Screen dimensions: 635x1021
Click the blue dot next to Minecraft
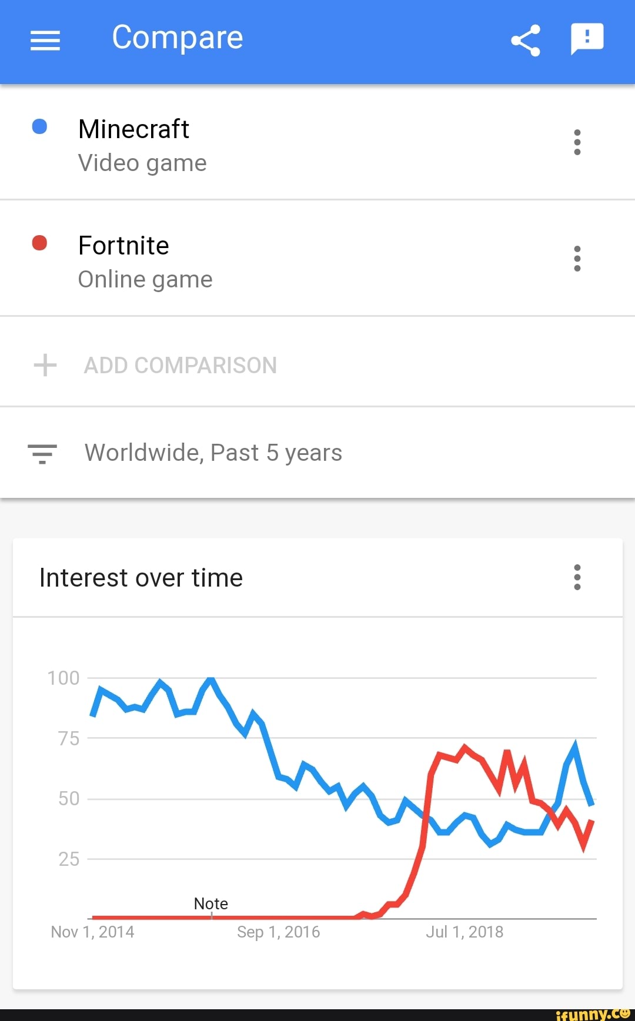click(x=39, y=126)
